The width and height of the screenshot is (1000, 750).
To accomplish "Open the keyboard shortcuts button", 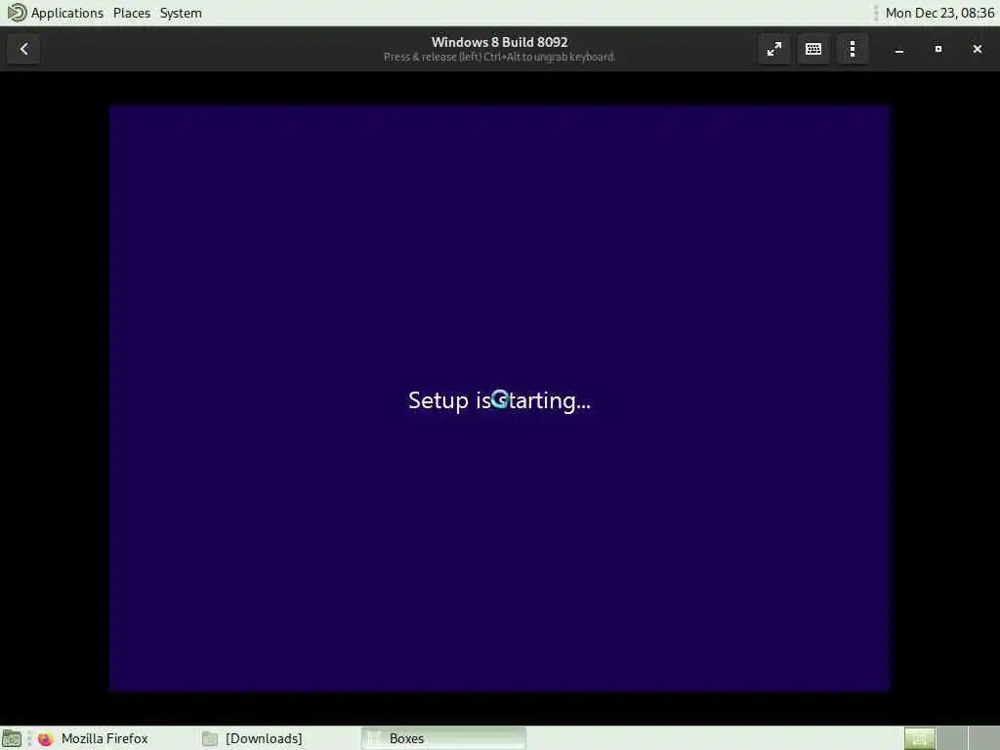I will tap(813, 49).
